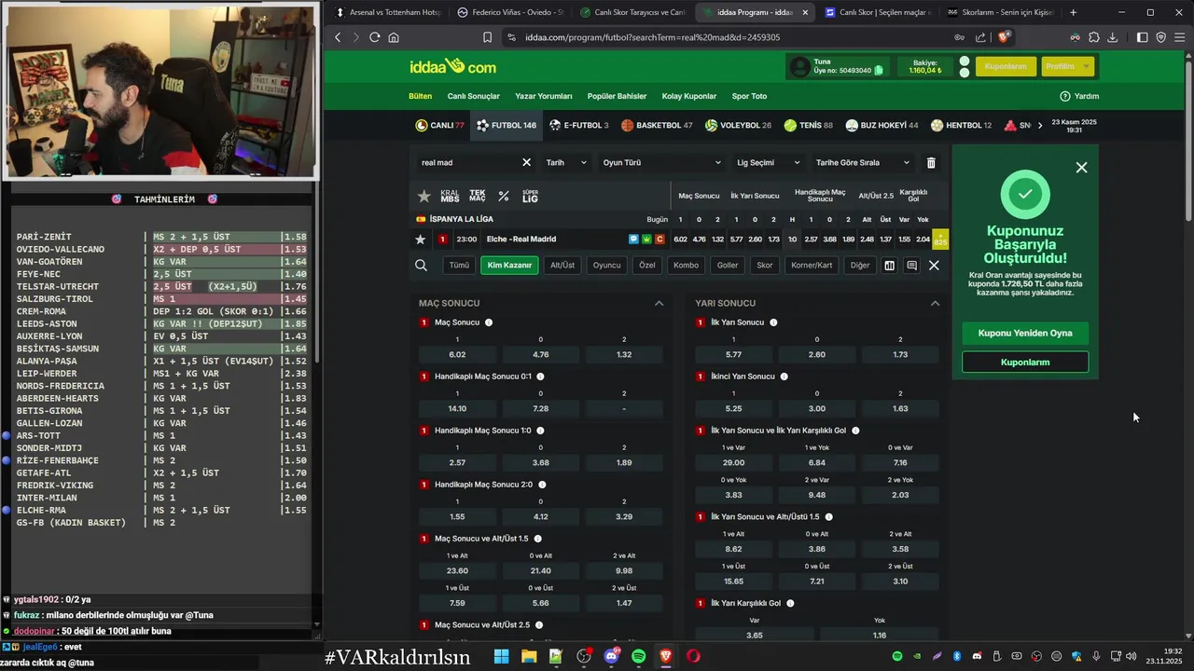This screenshot has height=671, width=1194.
Task: Open Yardım help icon
Action: pyautogui.click(x=1064, y=96)
